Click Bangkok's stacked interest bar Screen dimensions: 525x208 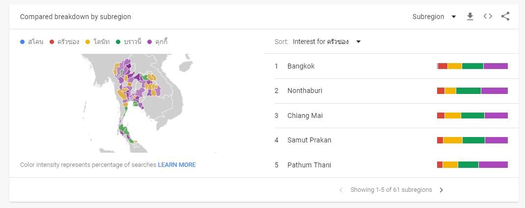(472, 66)
